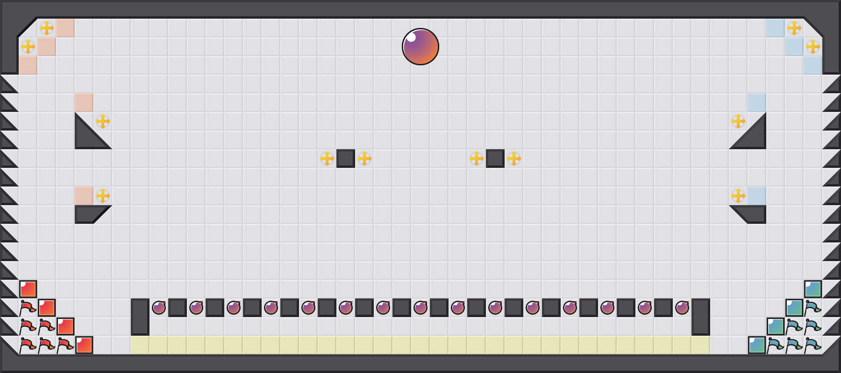The height and width of the screenshot is (373, 841).
Task: Pick the topmost yellow plus in the top-right corner
Action: pyautogui.click(x=794, y=28)
